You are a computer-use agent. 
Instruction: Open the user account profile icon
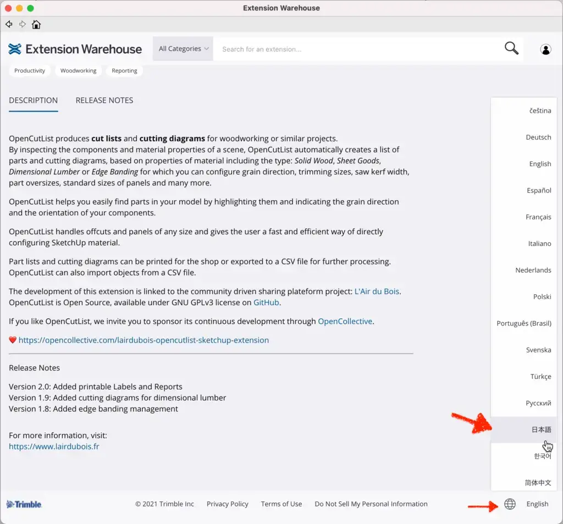(546, 49)
